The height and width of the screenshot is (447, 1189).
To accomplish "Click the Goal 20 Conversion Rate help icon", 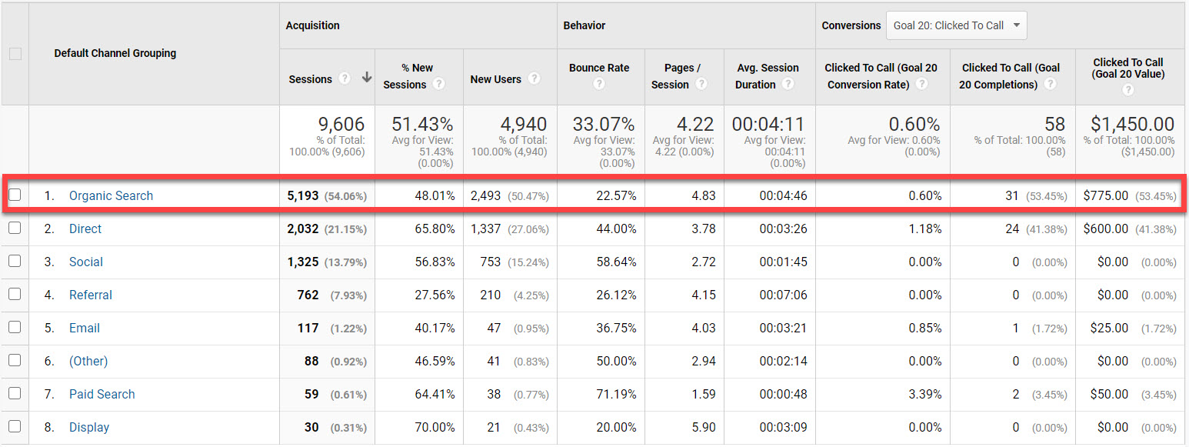I will [921, 84].
